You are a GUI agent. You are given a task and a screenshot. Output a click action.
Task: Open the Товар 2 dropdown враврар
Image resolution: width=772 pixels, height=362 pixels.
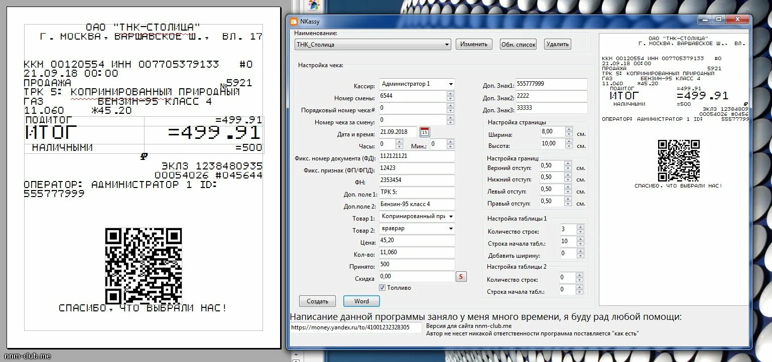click(x=417, y=229)
